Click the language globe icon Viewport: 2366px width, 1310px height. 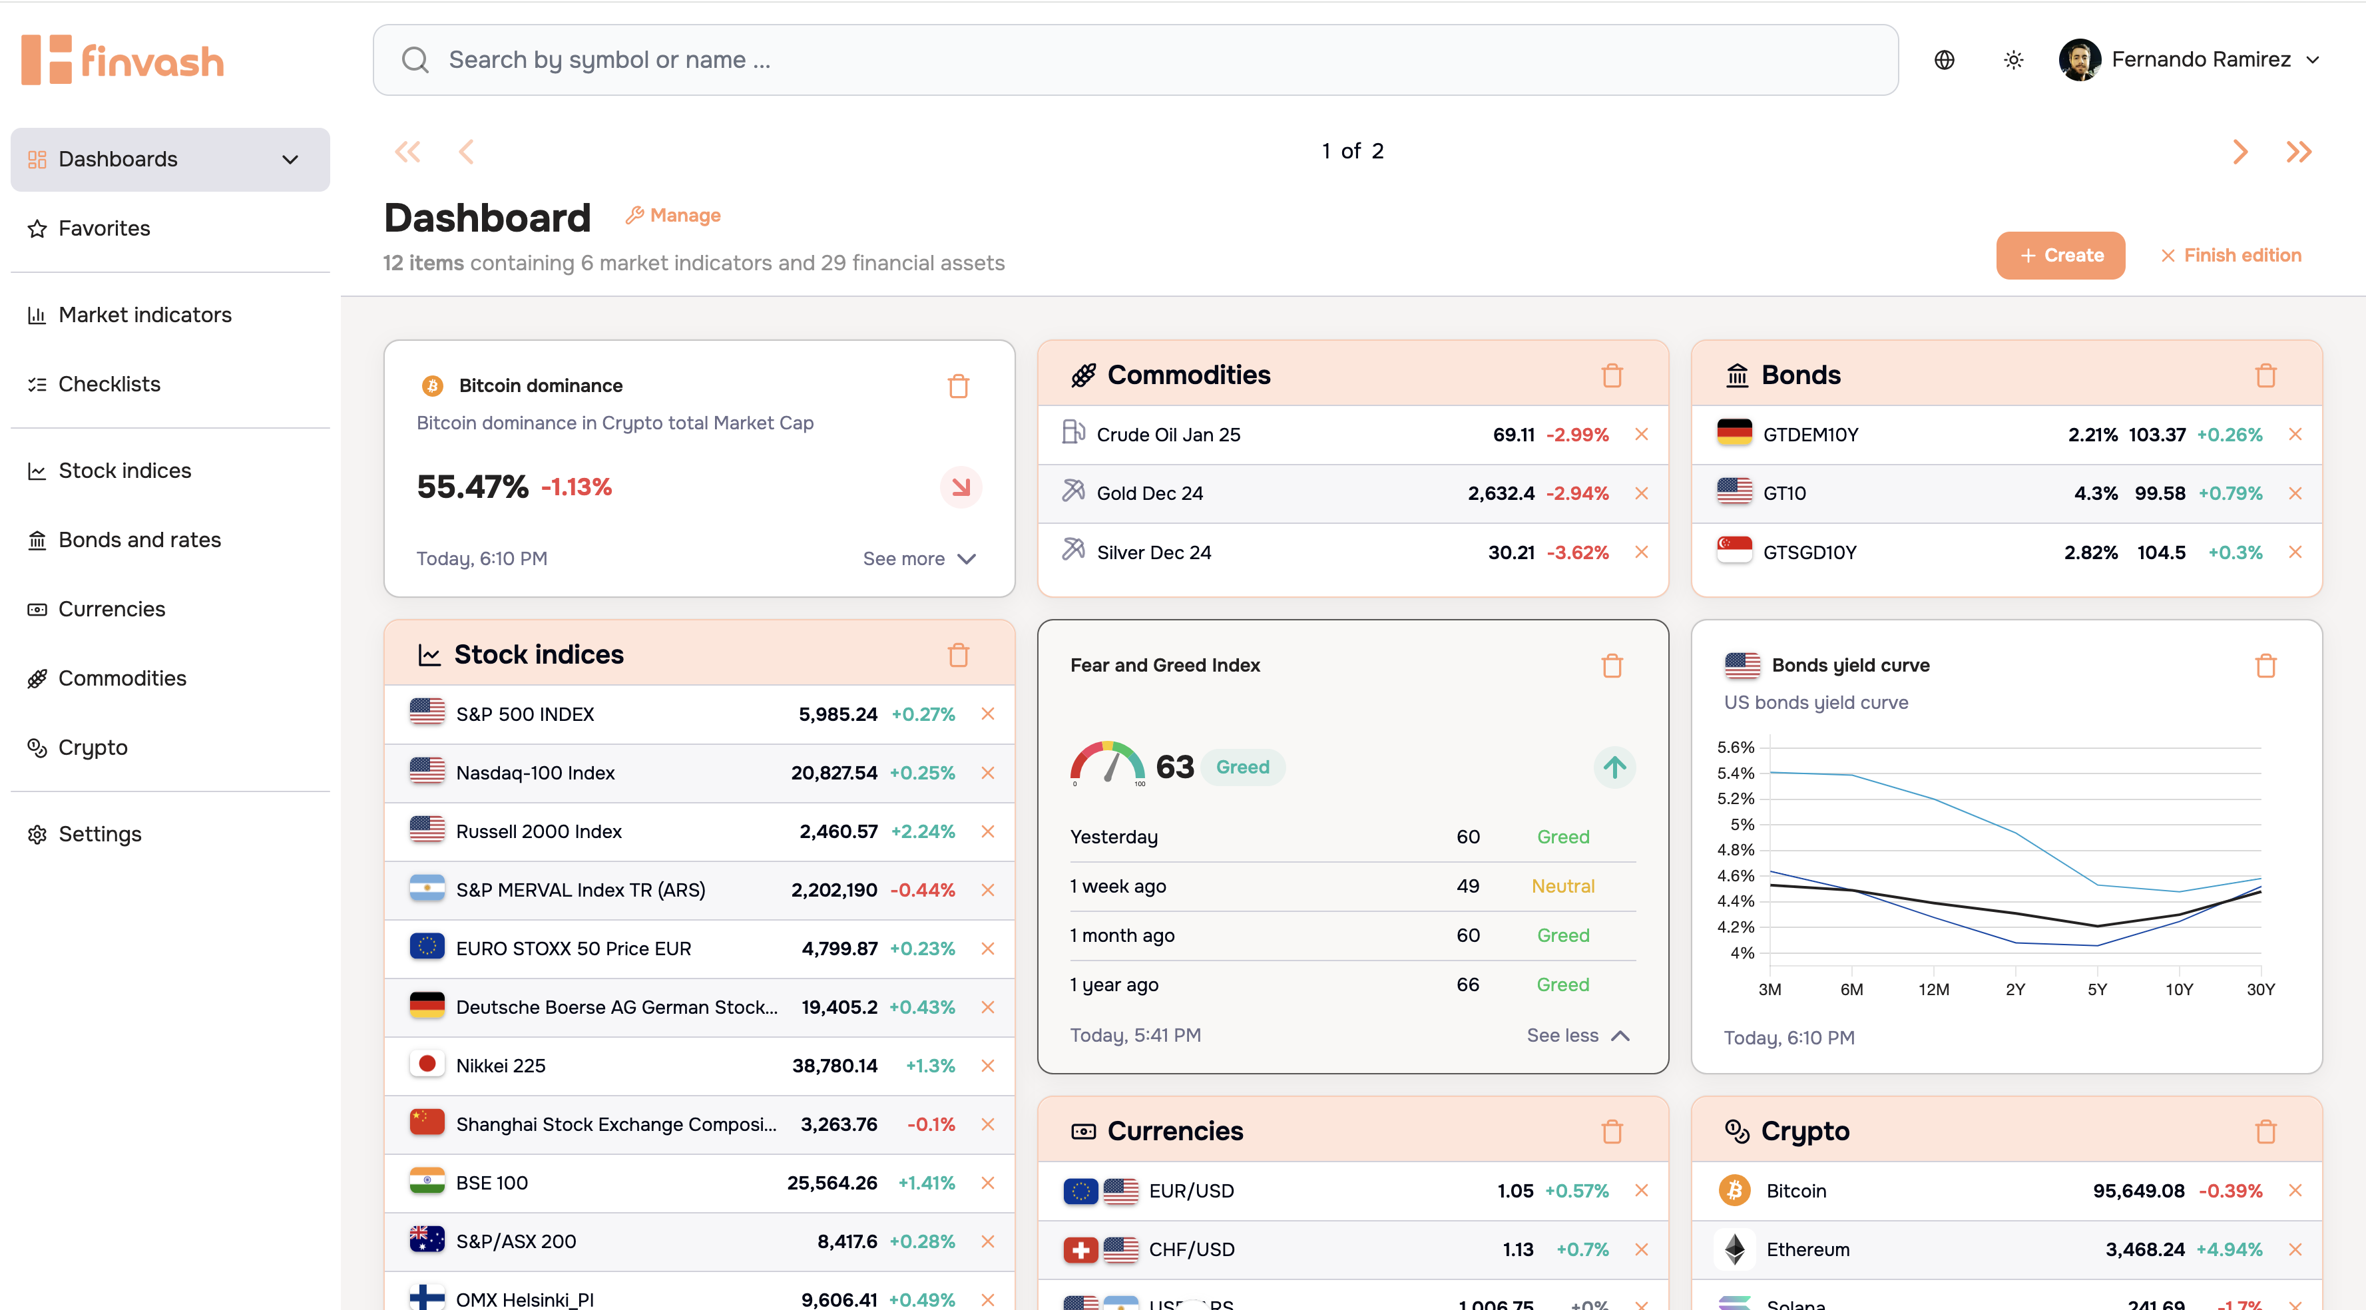(x=1945, y=60)
